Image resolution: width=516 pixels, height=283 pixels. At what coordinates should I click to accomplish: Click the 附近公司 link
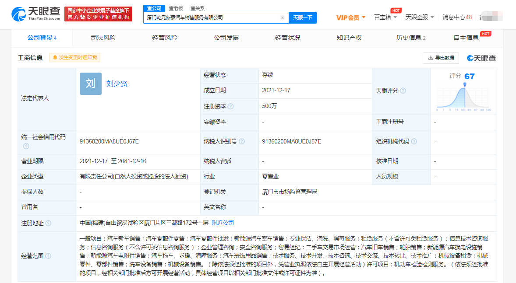click(223, 223)
